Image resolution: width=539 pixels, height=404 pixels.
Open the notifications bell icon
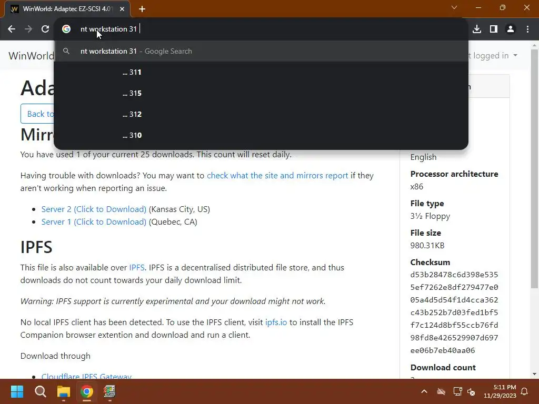coord(525,391)
